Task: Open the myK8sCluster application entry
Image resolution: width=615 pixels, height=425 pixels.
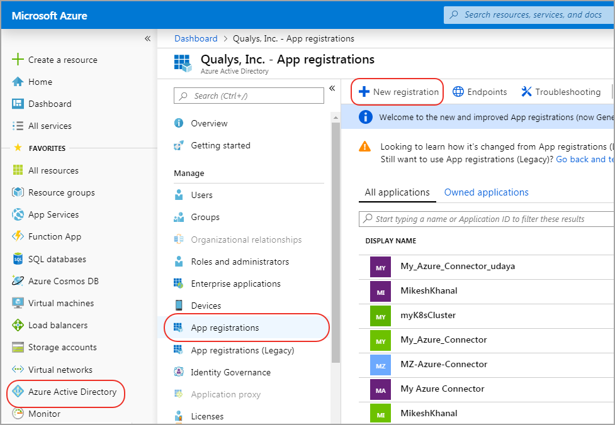Action: point(428,315)
